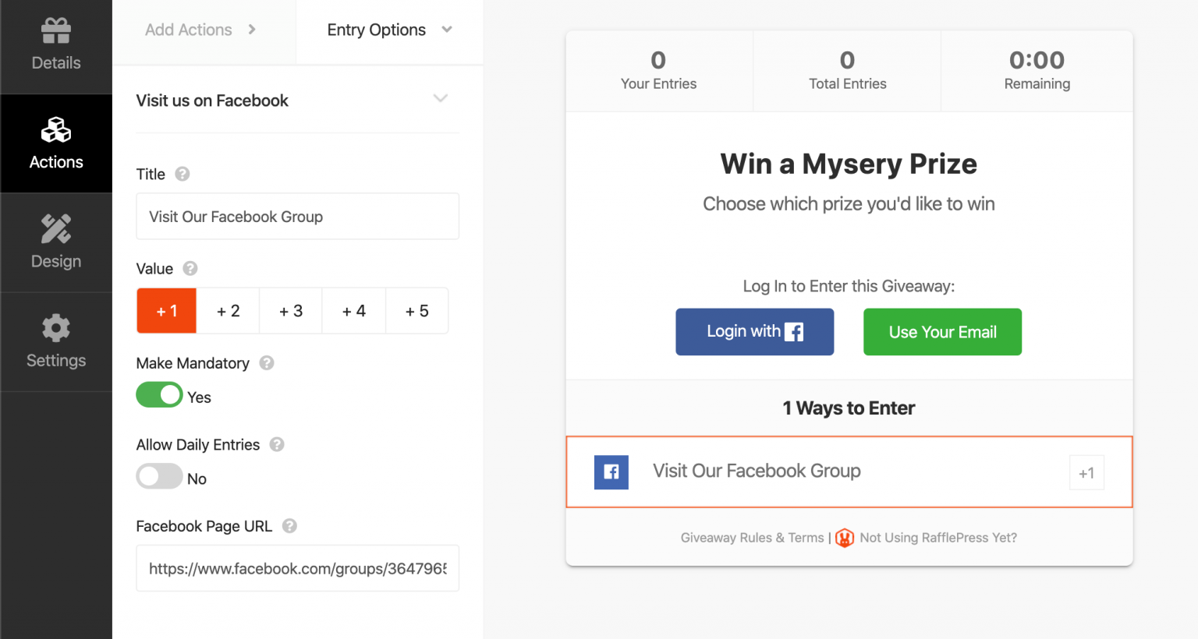The image size is (1198, 639).
Task: Enable Allow Daily Entries
Action: [159, 476]
